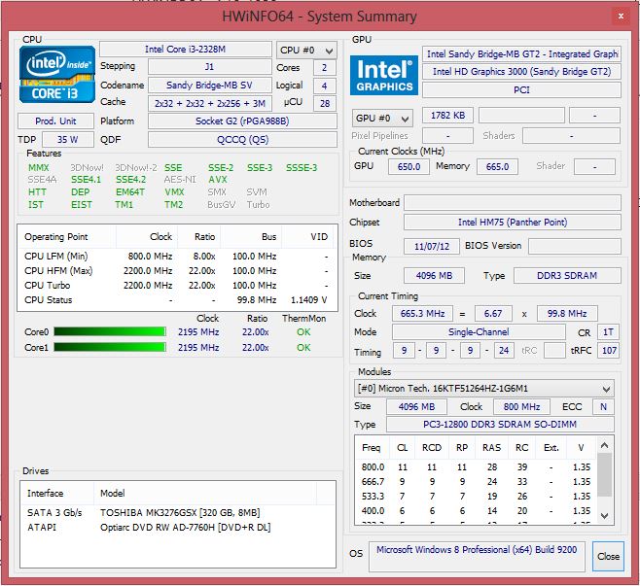Click the Cores count field
This screenshot has height=586, width=640.
click(x=325, y=68)
